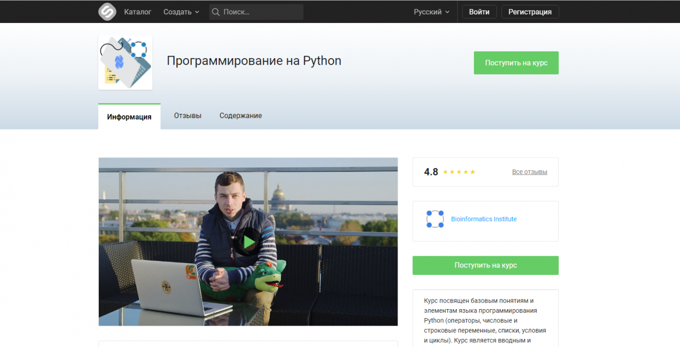Open the Каталог page
Screen dimensions: 680x347
click(138, 12)
